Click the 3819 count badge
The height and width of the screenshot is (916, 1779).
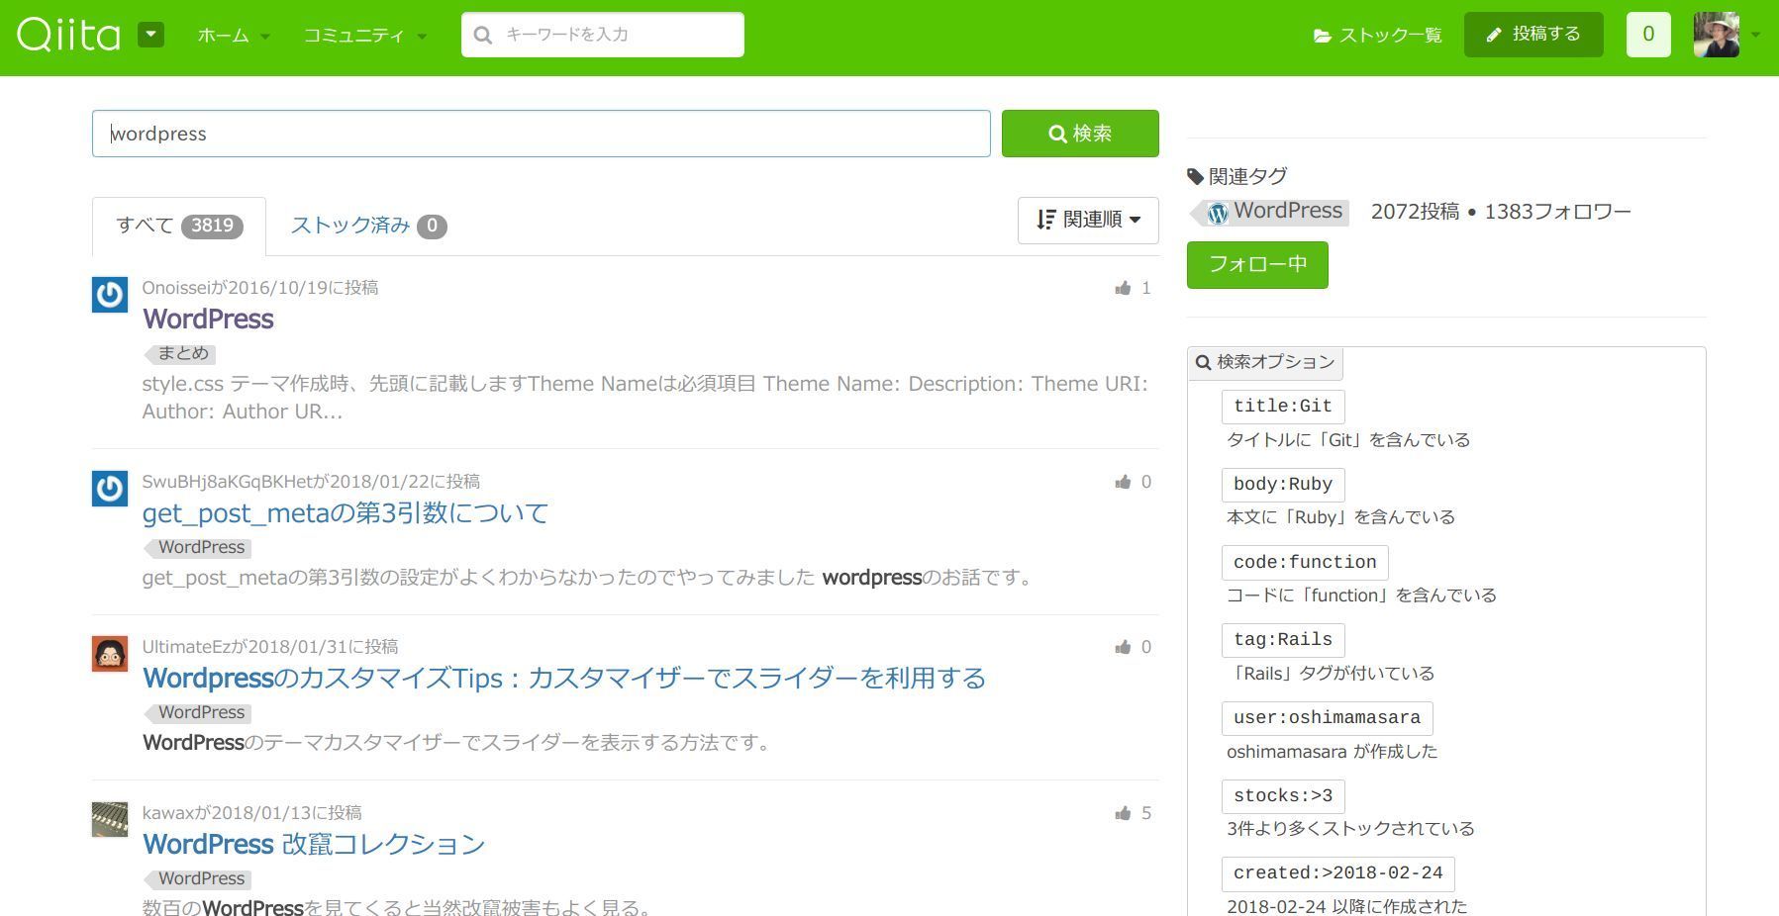(212, 226)
